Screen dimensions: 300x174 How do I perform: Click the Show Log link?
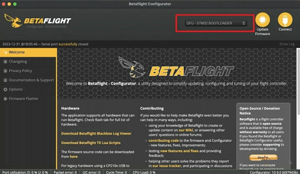coord(287,44)
